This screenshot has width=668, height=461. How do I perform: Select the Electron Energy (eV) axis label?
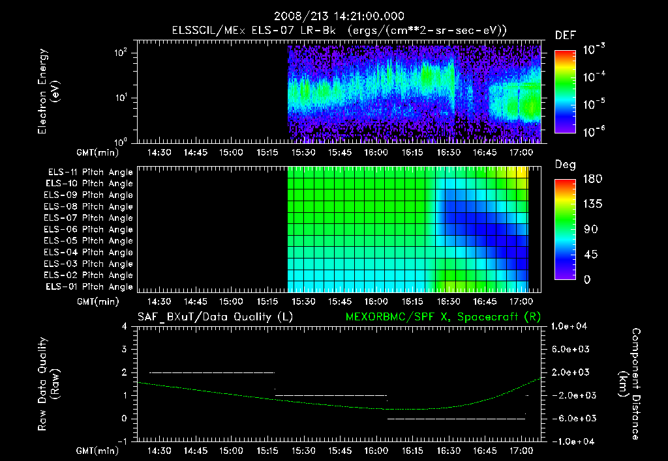pos(48,91)
